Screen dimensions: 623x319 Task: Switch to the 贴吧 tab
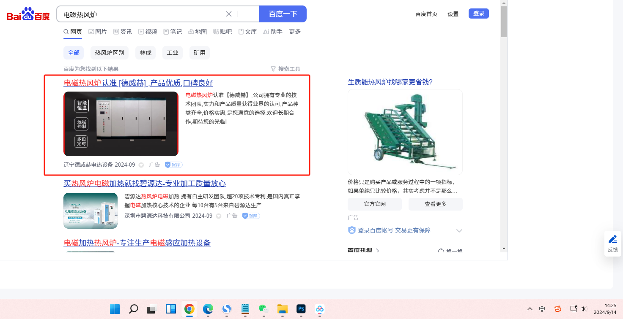point(222,32)
